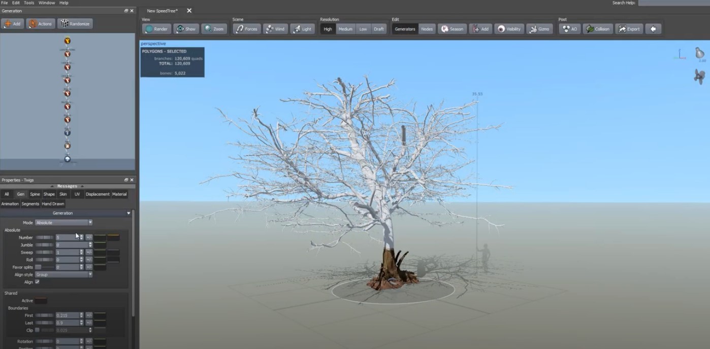
Task: Switch edit mode to Nodes
Action: click(427, 29)
